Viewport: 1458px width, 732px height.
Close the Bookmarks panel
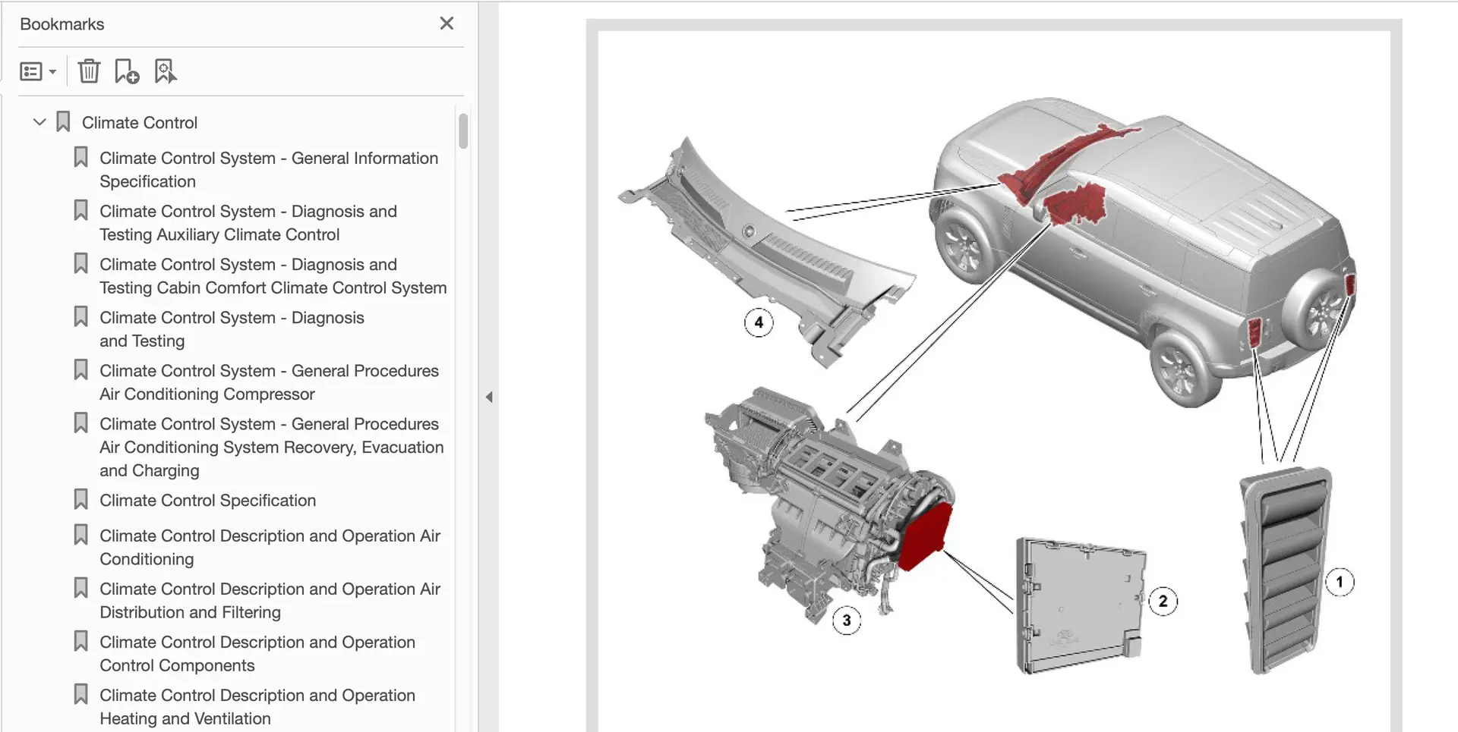coord(447,24)
